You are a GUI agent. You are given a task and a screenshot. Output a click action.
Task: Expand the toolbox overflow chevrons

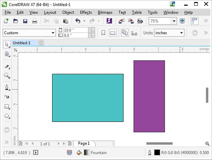pyautogui.click(x=6, y=142)
